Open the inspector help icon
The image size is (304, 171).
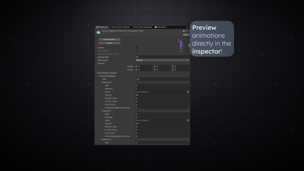point(184,31)
